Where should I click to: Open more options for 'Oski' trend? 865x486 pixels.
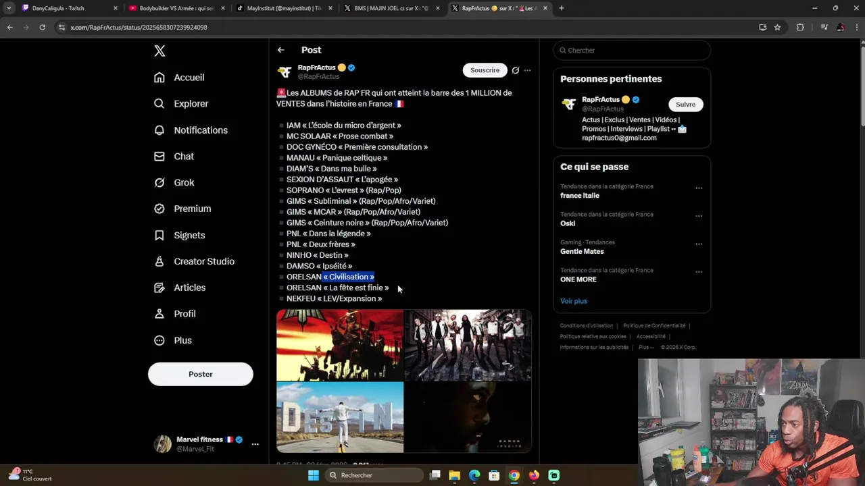click(699, 216)
